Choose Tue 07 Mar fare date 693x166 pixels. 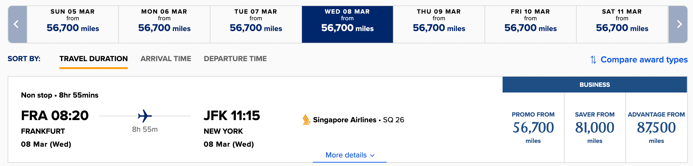(x=256, y=24)
